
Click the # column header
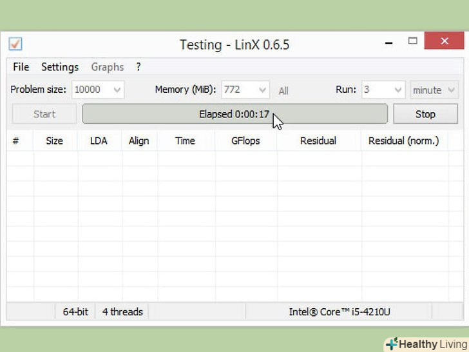pos(20,141)
